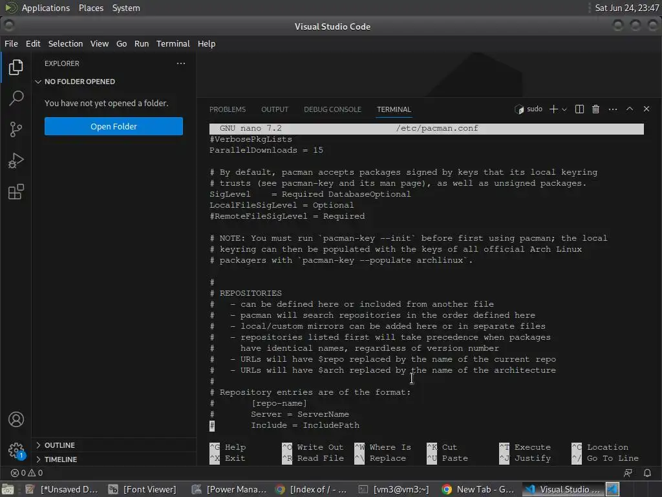The width and height of the screenshot is (662, 497).
Task: Open the View menu
Action: click(x=99, y=43)
